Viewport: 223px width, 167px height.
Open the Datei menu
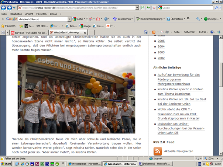(x=4, y=14)
